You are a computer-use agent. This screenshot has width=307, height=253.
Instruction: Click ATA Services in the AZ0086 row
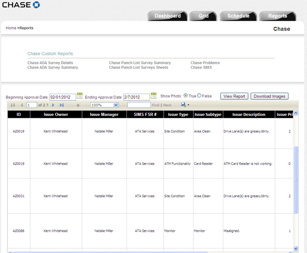tap(145, 231)
